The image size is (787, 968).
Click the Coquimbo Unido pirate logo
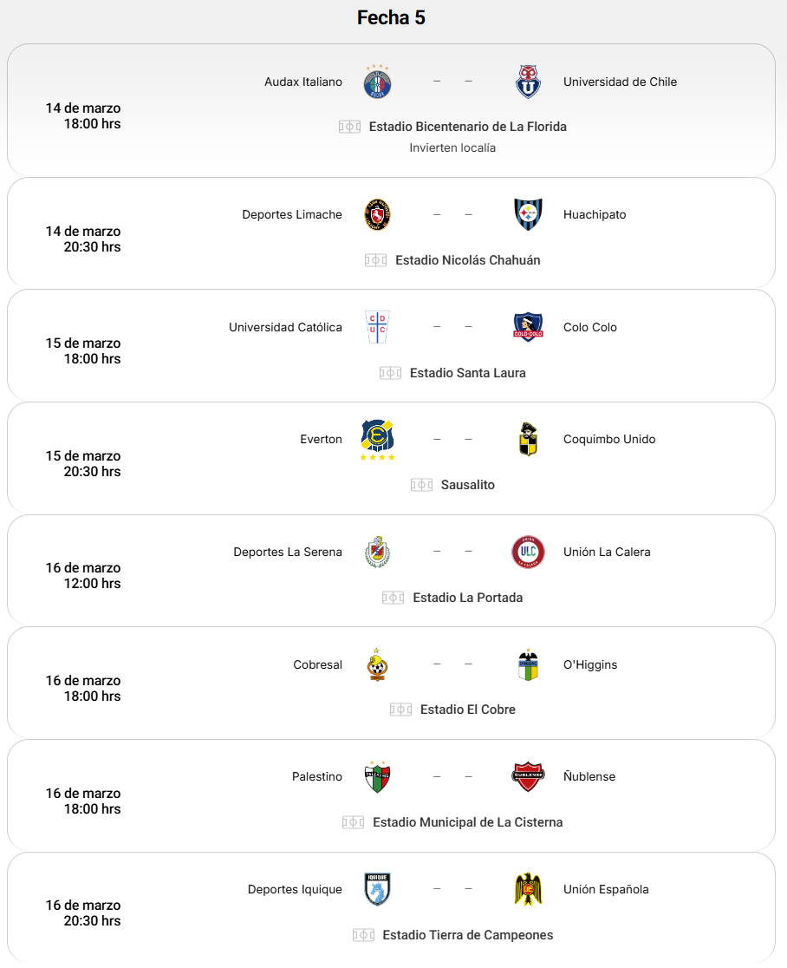click(x=528, y=440)
